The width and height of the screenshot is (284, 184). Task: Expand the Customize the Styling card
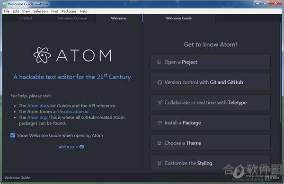[211, 163]
